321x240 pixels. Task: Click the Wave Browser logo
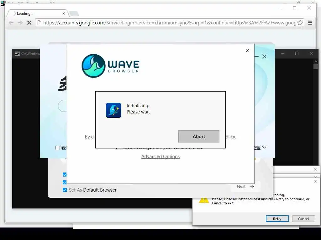pyautogui.click(x=111, y=66)
